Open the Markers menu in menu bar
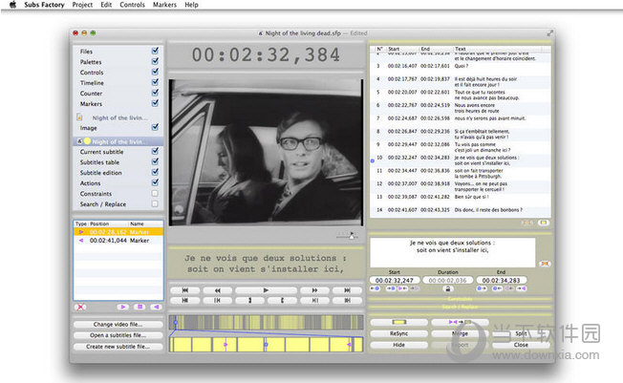The width and height of the screenshot is (623, 383). [165, 5]
